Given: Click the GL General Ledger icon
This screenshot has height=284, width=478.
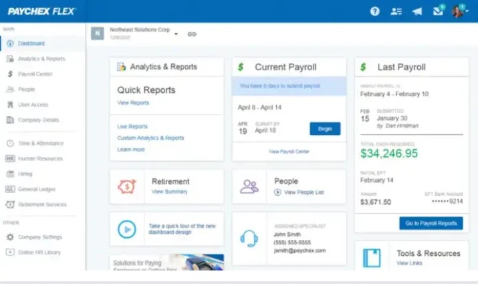Looking at the screenshot, I should [x=10, y=189].
